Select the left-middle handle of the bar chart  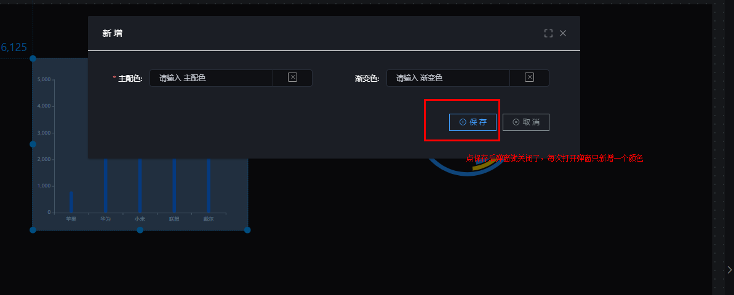tap(33, 144)
